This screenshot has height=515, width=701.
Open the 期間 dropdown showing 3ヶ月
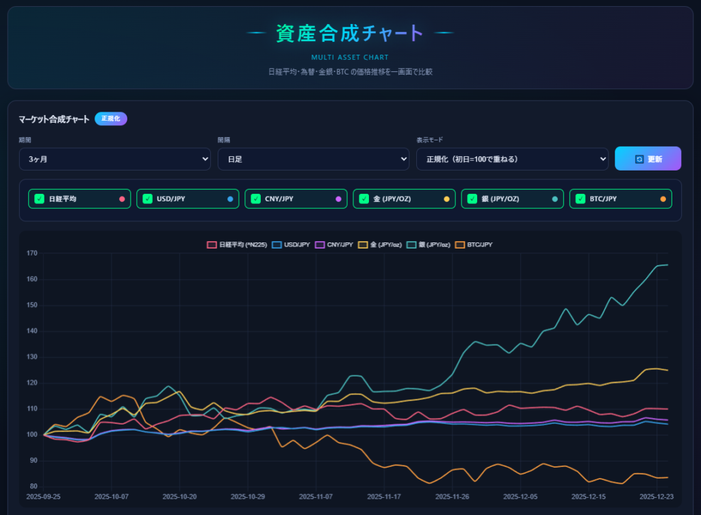(114, 159)
